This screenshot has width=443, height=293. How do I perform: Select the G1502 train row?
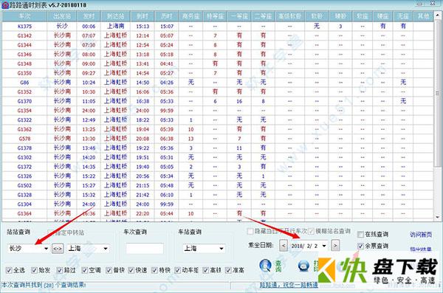(218, 185)
